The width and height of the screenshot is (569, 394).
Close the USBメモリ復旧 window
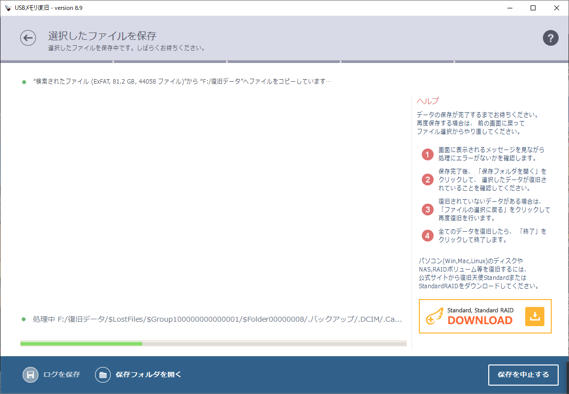pyautogui.click(x=557, y=7)
